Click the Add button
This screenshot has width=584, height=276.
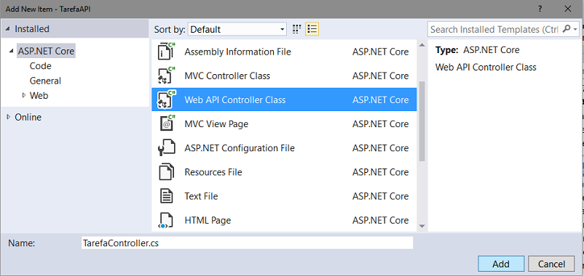501,264
